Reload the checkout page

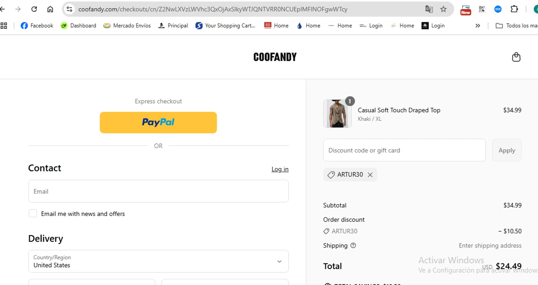34,9
